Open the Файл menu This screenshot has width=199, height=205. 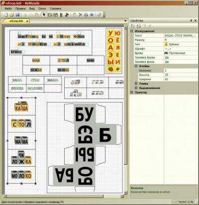[x=8, y=8]
